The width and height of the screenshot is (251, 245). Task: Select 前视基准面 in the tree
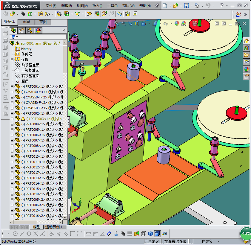(30, 65)
